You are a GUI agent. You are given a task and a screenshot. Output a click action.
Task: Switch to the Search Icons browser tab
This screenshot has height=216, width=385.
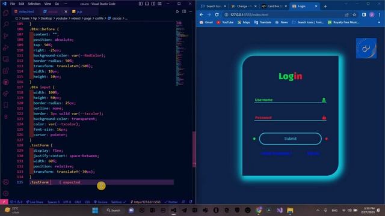point(214,6)
